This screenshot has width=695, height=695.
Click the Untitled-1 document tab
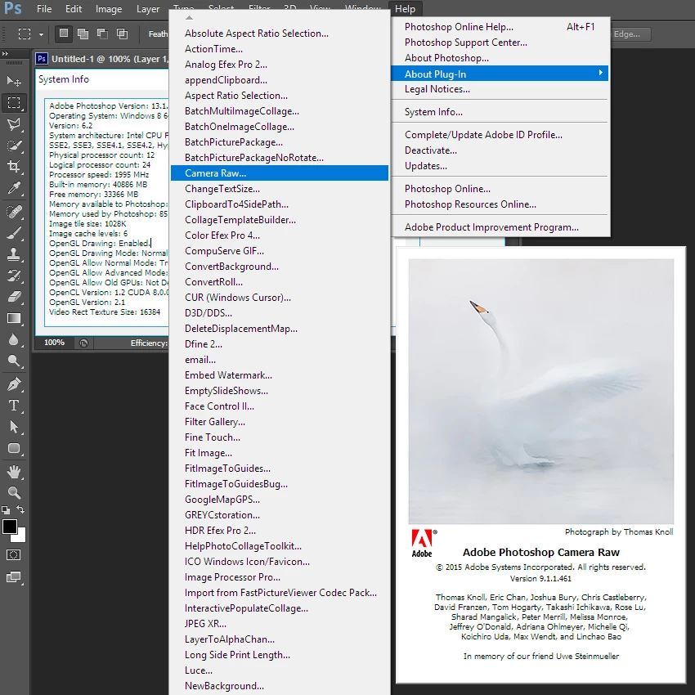pos(102,59)
